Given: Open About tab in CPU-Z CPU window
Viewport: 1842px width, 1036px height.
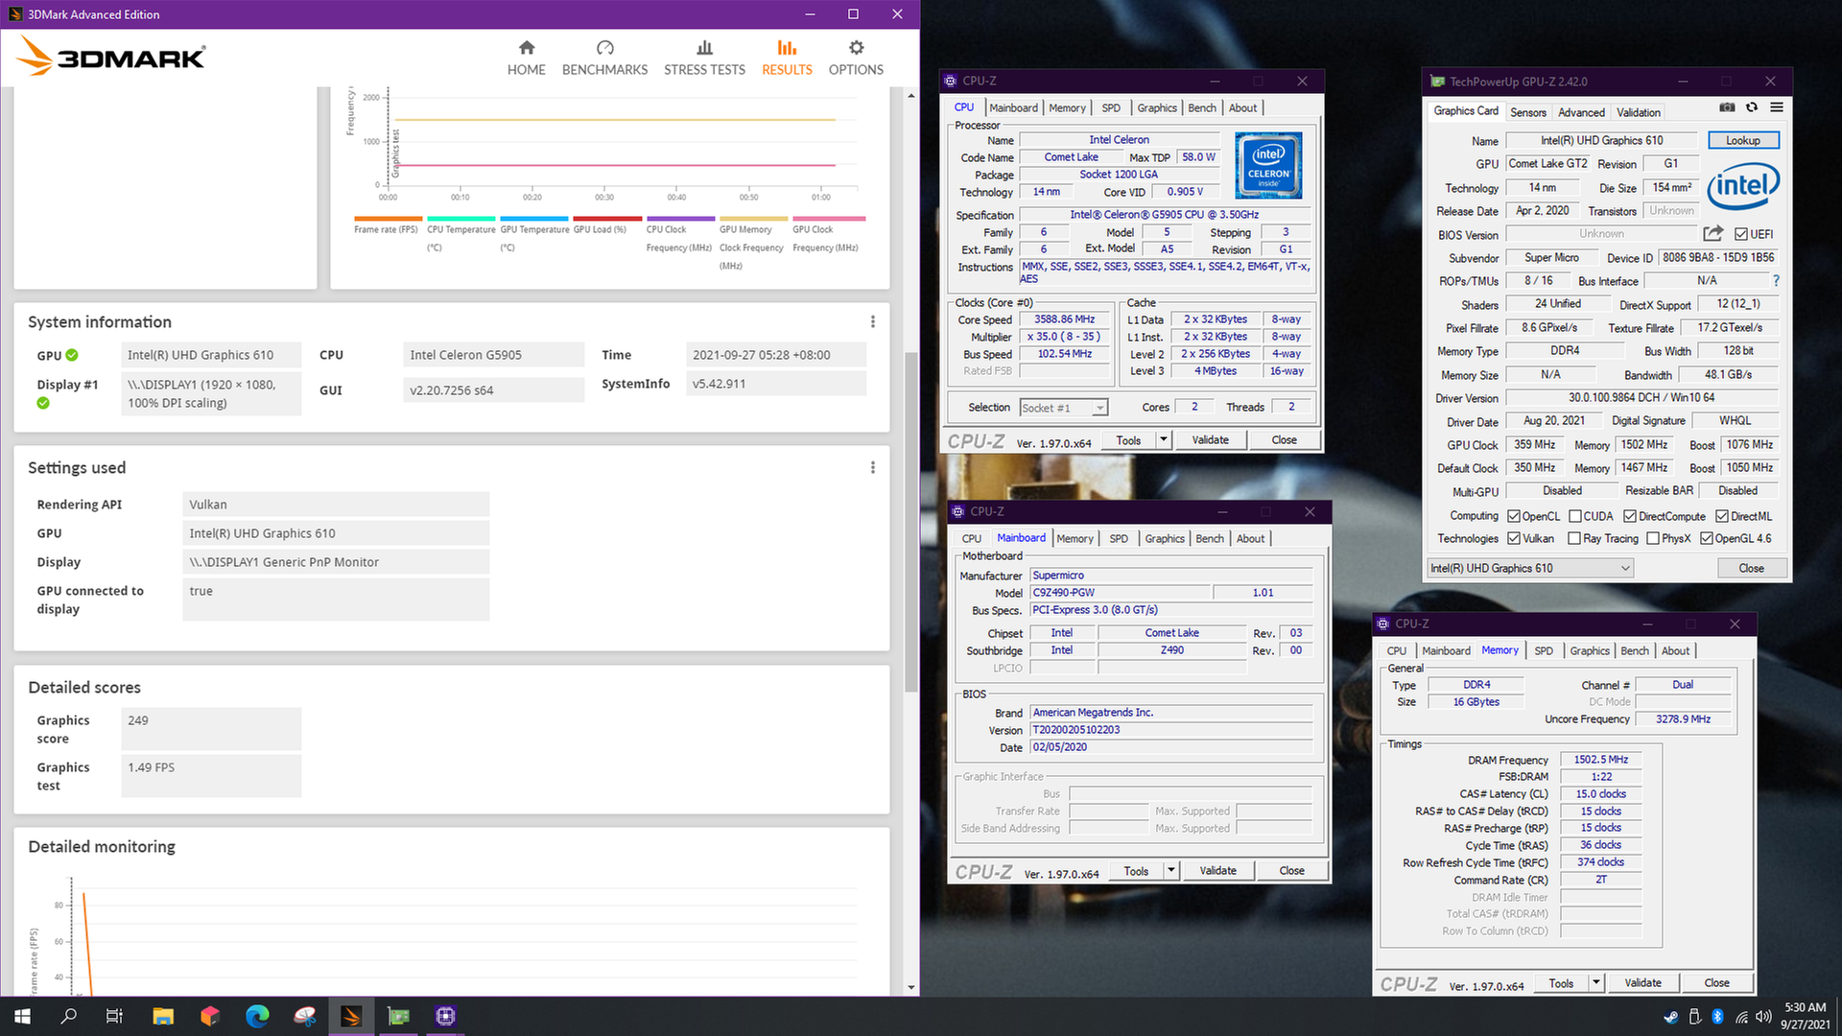Looking at the screenshot, I should (x=1242, y=108).
